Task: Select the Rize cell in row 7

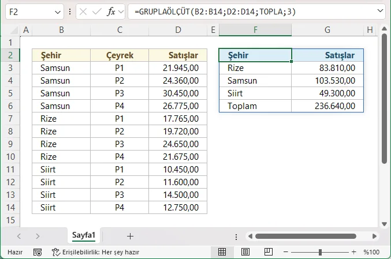Action: [x=61, y=119]
